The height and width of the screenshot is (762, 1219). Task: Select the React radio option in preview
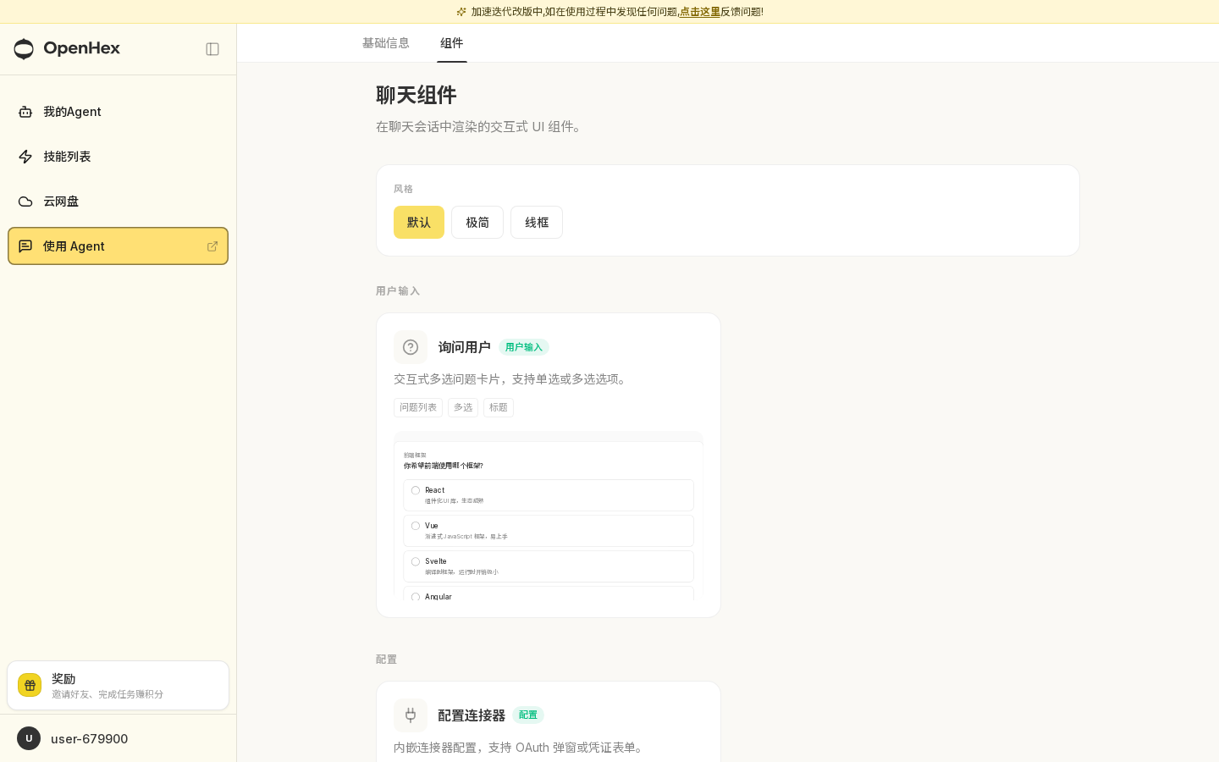(416, 490)
